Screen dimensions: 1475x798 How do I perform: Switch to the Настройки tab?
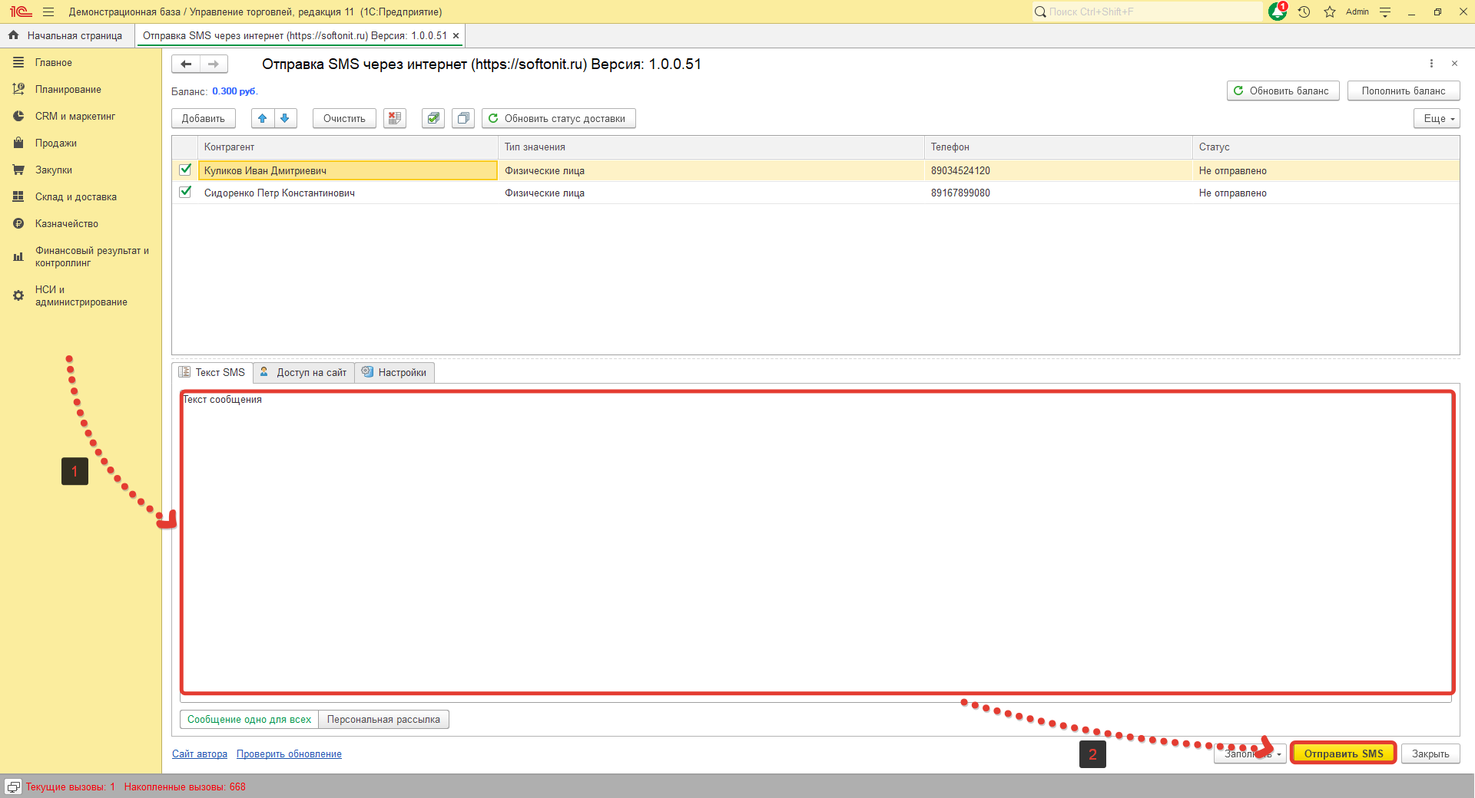(x=395, y=372)
